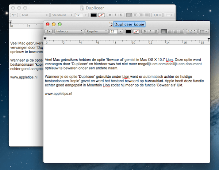Align right in back Dupliceer window
This screenshot has height=170, width=219.
click(141, 15)
